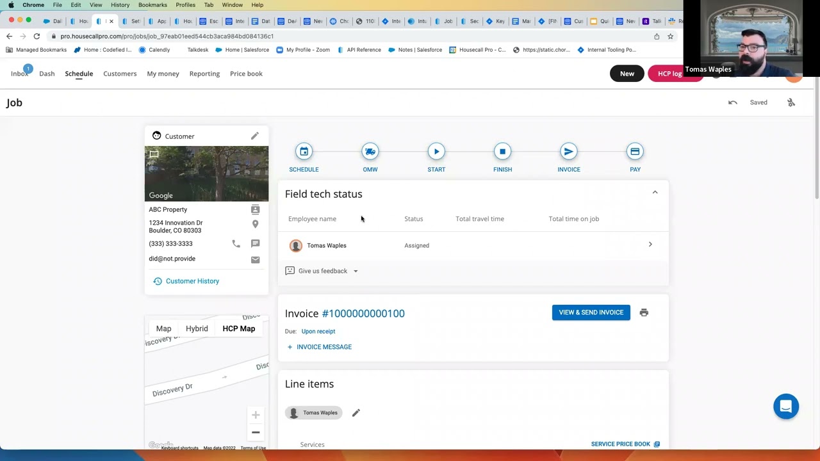The height and width of the screenshot is (461, 820).
Task: Click the Assigned status text
Action: click(416, 245)
